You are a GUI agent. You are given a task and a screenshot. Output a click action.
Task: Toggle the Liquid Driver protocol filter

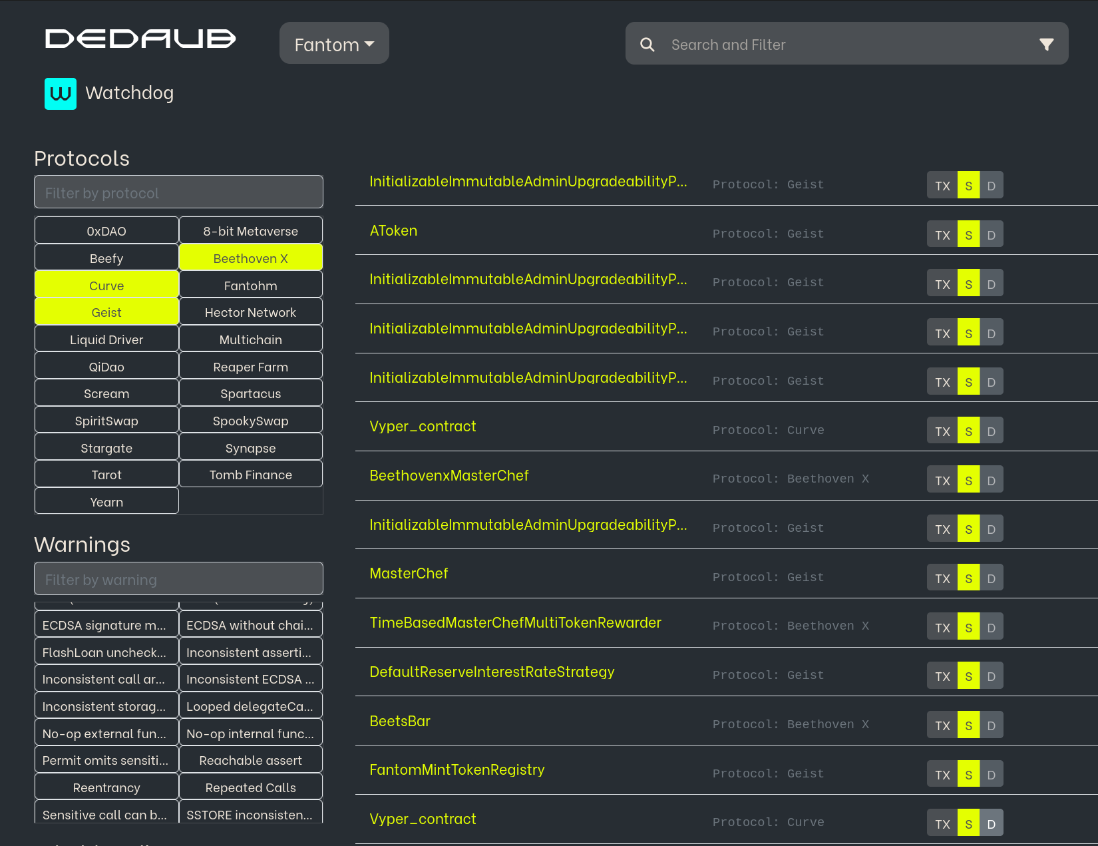[106, 339]
